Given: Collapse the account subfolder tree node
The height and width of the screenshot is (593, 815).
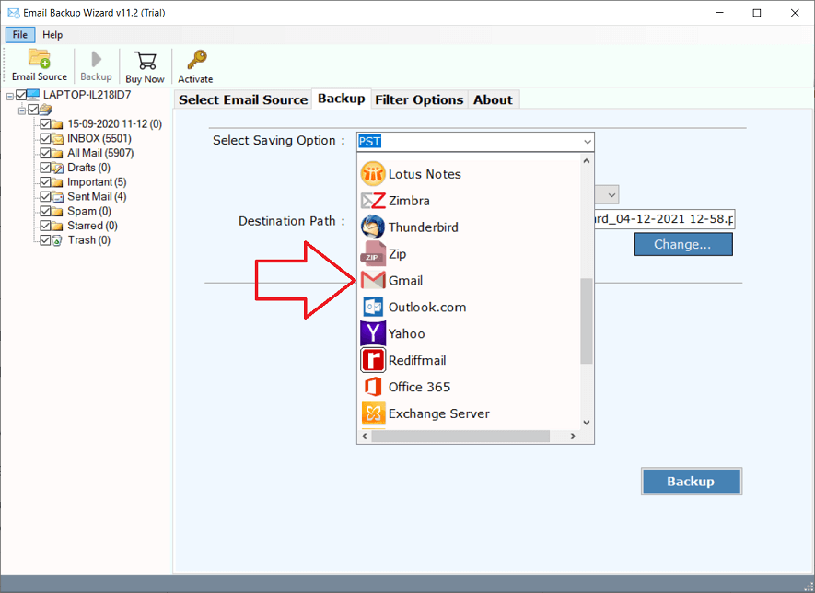Looking at the screenshot, I should click(22, 110).
